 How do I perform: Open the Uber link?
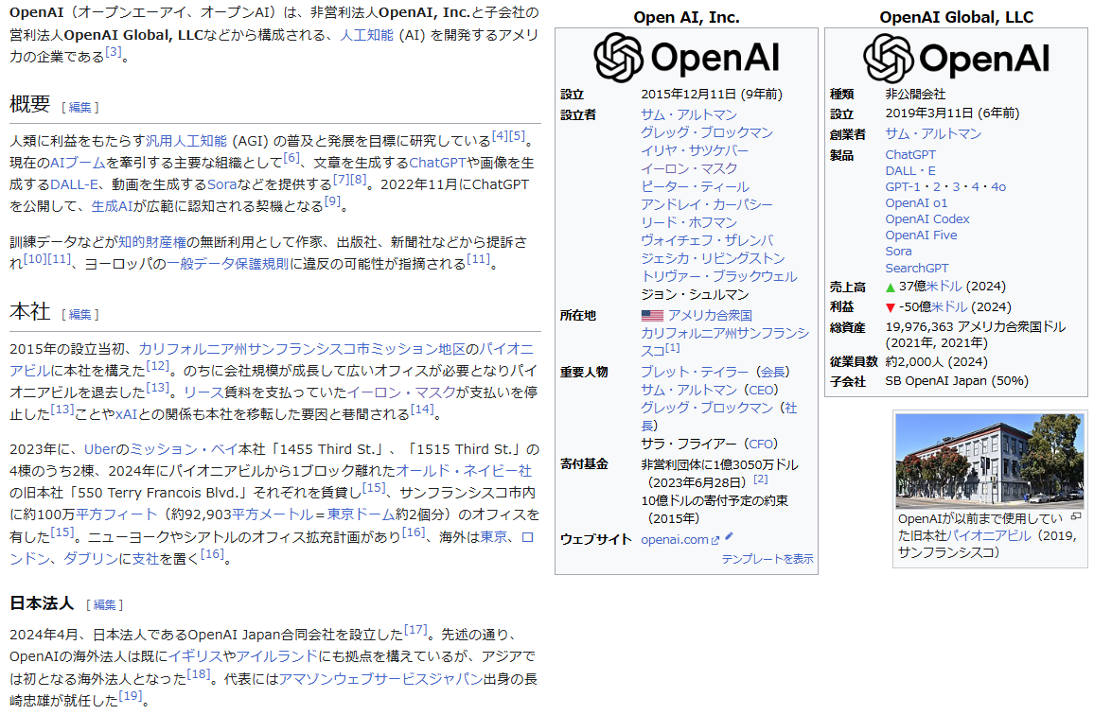tap(99, 450)
